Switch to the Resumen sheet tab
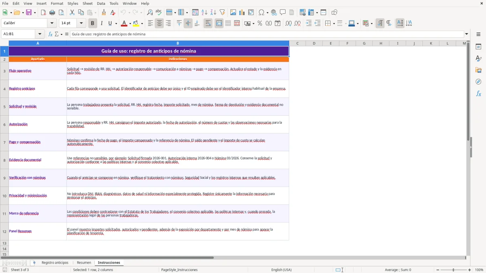486x273 pixels. pyautogui.click(x=84, y=262)
